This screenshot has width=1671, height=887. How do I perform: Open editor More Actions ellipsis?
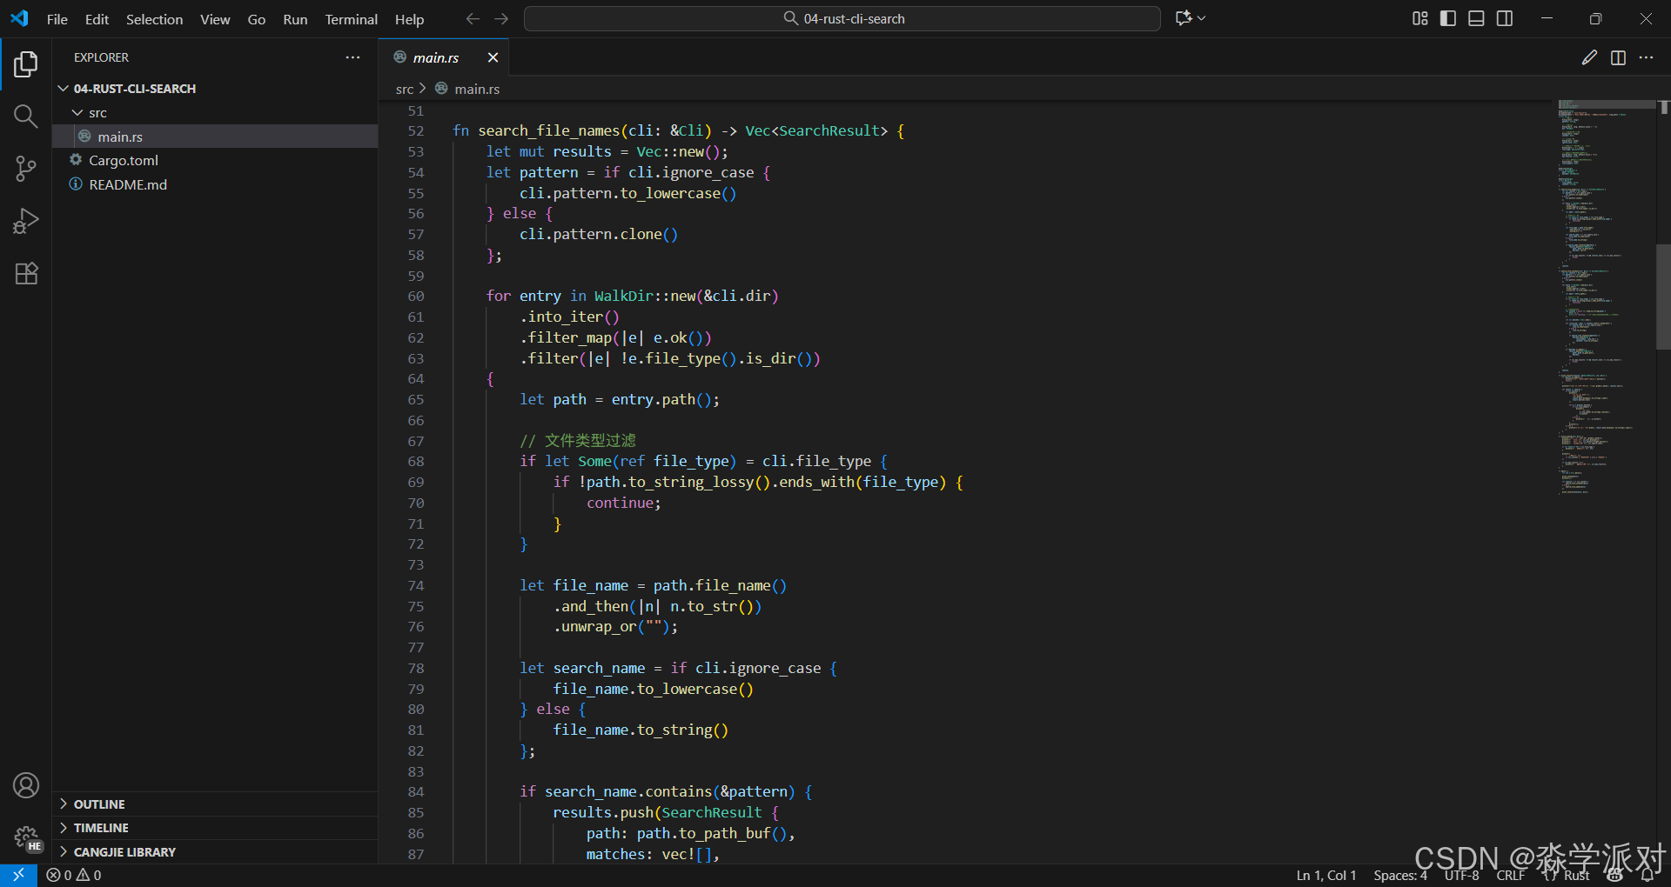pyautogui.click(x=1646, y=57)
